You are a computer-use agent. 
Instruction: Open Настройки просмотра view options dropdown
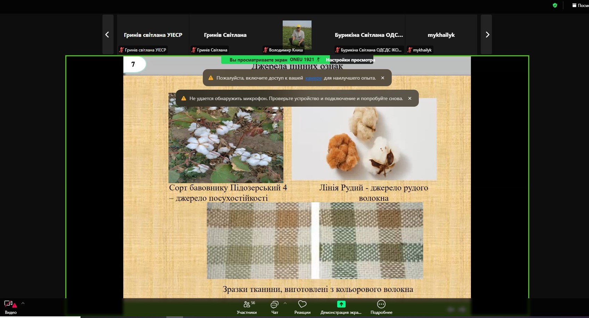[x=350, y=60]
